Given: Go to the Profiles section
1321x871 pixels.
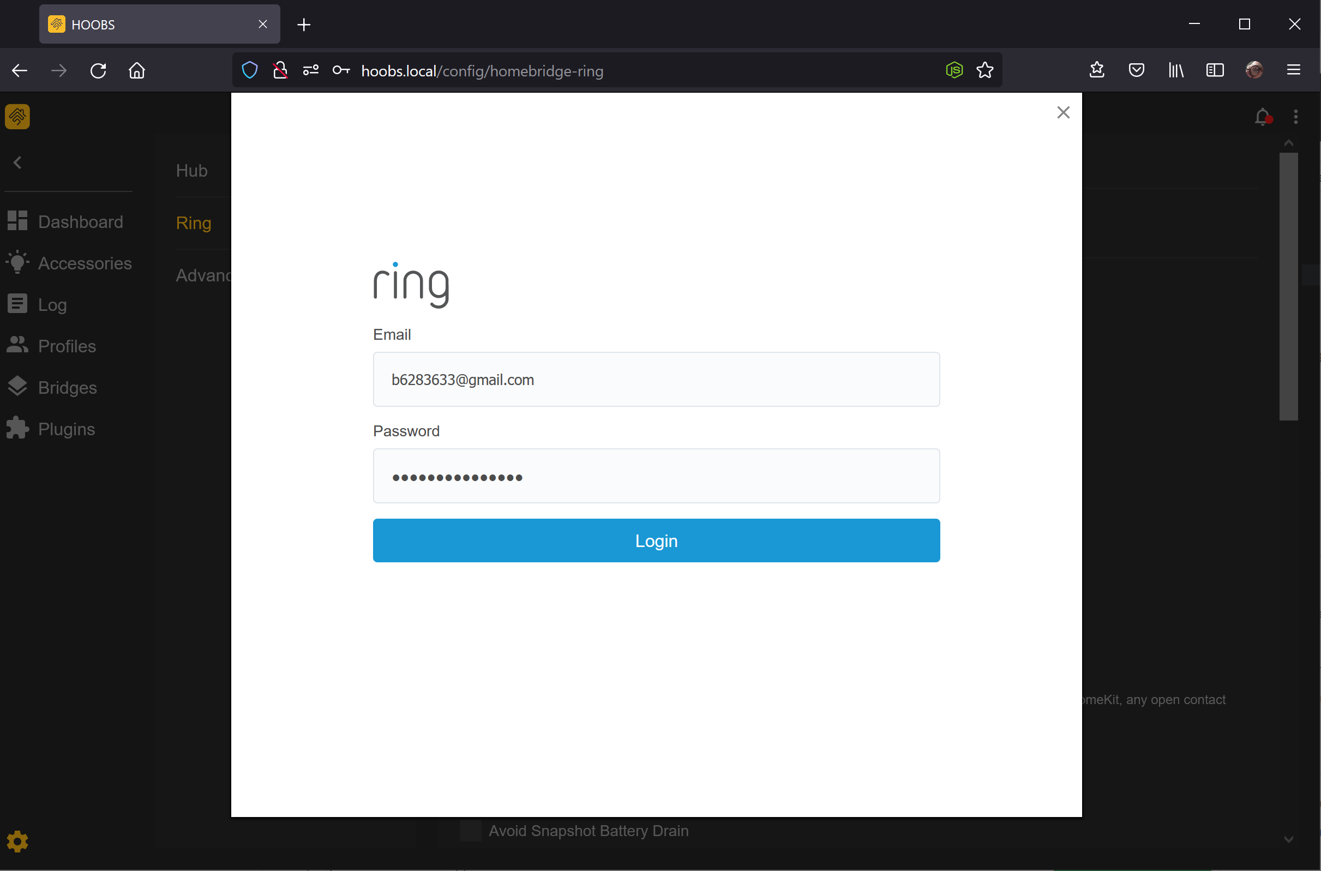Looking at the screenshot, I should [x=66, y=346].
